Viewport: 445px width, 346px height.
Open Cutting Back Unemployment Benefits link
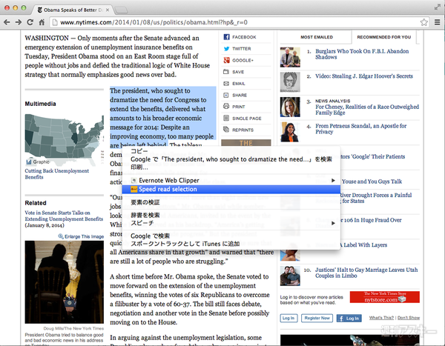pos(57,174)
